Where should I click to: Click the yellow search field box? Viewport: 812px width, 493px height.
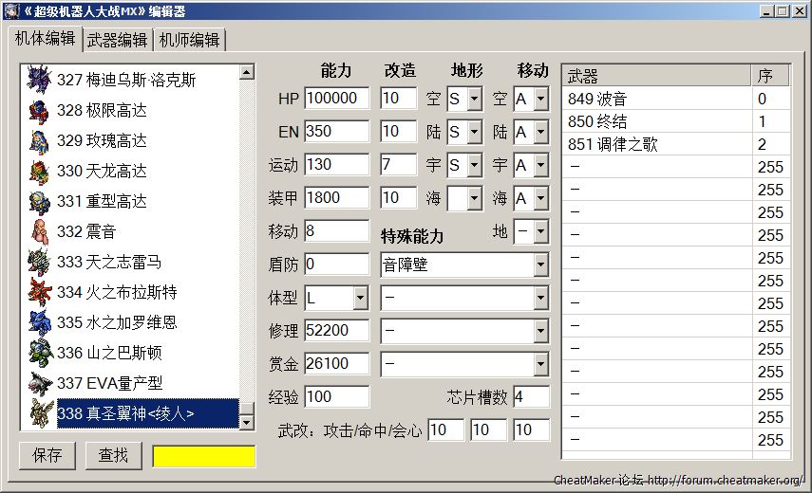coord(204,456)
